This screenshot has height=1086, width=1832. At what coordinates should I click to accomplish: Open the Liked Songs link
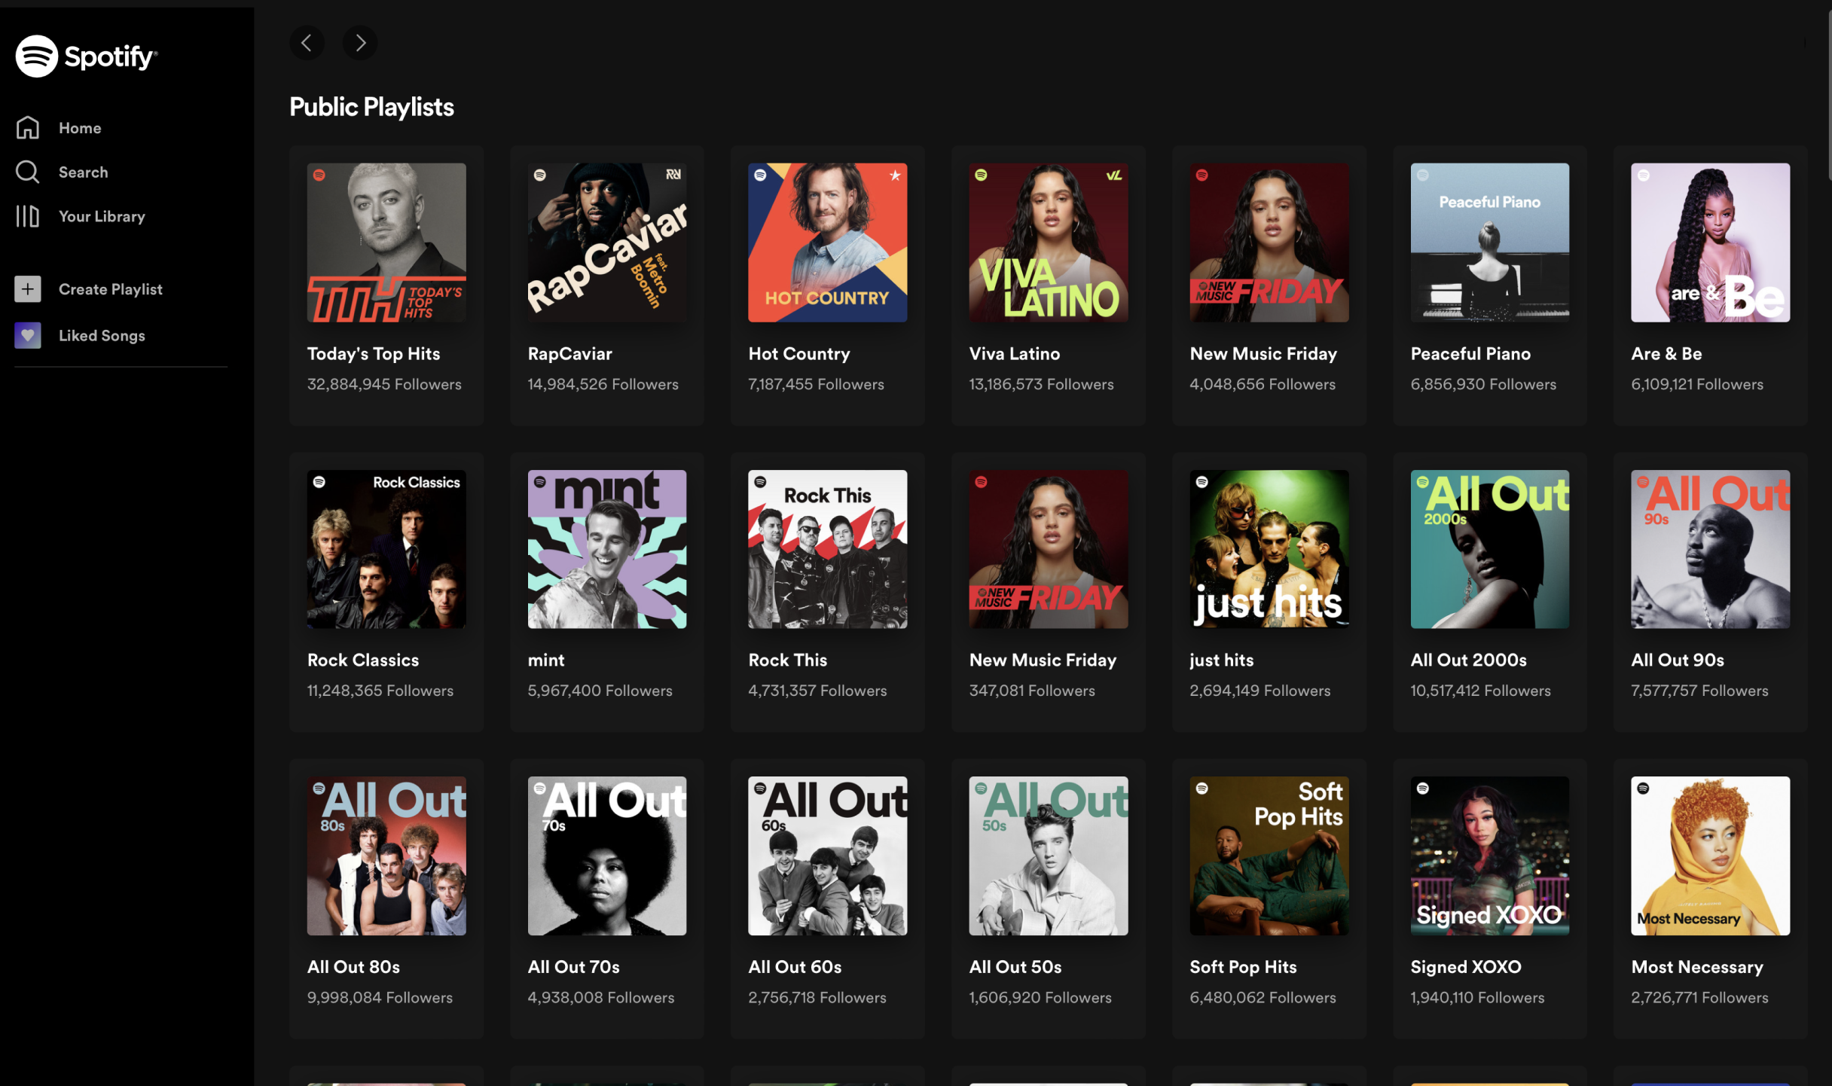coord(102,336)
